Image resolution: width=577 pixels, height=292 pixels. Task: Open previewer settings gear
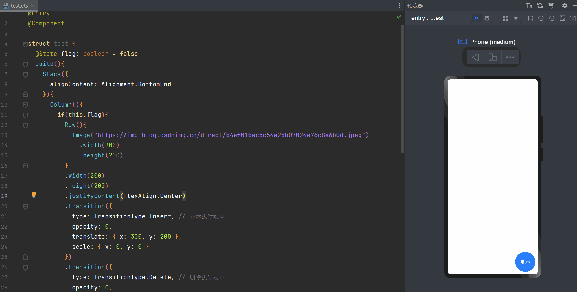click(565, 6)
